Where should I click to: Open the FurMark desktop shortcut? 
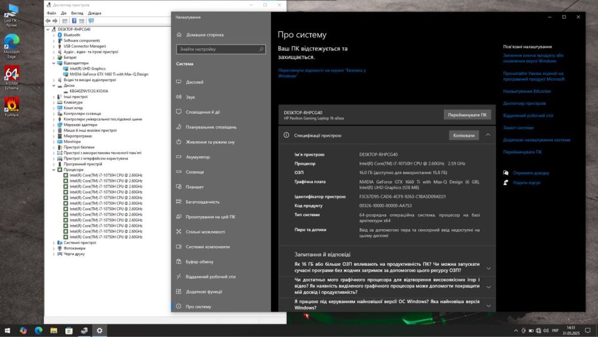(11, 107)
